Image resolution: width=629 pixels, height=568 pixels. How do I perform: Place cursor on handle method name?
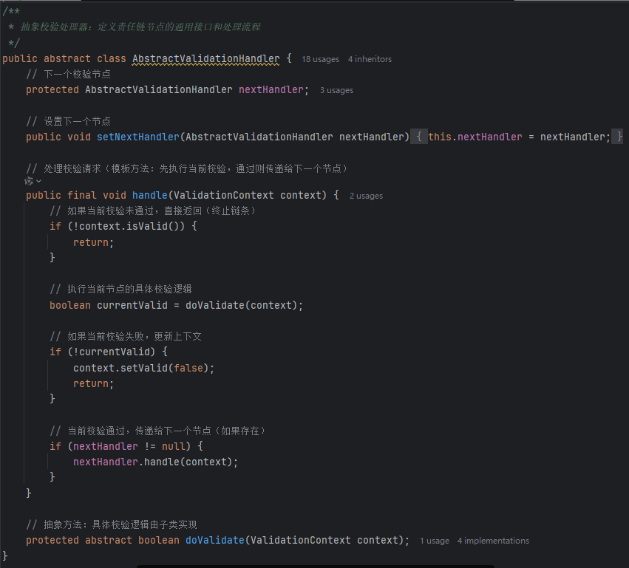(150, 195)
